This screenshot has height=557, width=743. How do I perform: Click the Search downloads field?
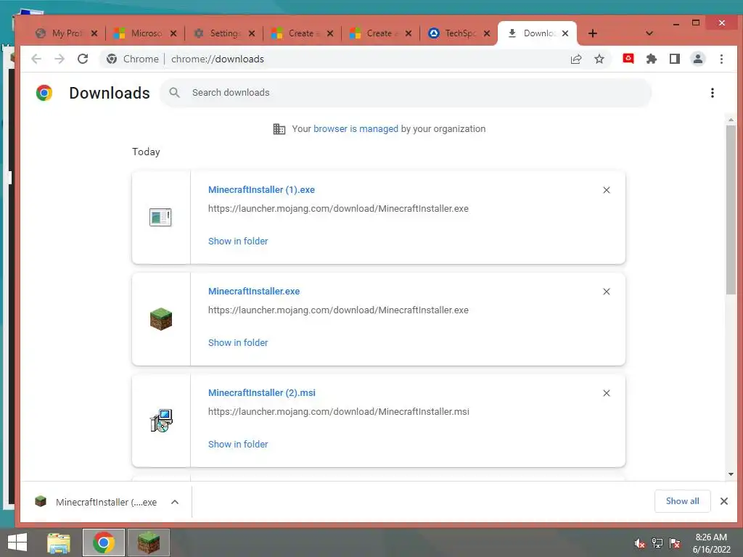pos(406,93)
